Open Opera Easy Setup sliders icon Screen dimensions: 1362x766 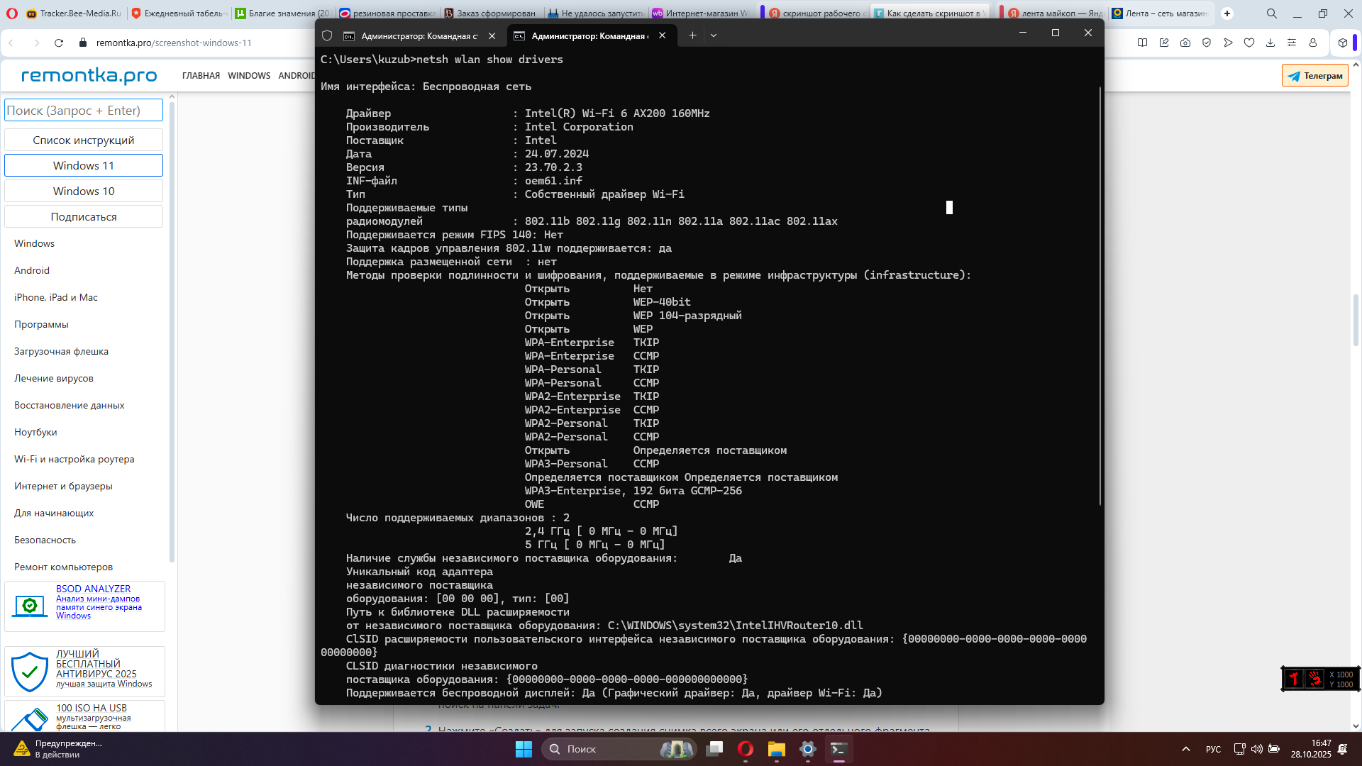click(1292, 43)
